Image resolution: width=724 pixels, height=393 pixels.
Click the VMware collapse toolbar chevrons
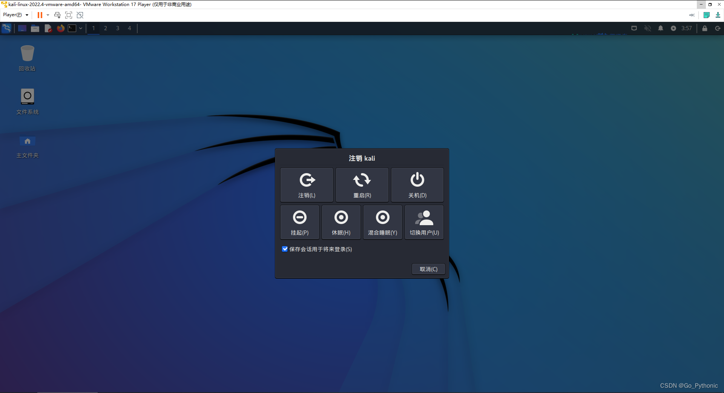pos(692,15)
